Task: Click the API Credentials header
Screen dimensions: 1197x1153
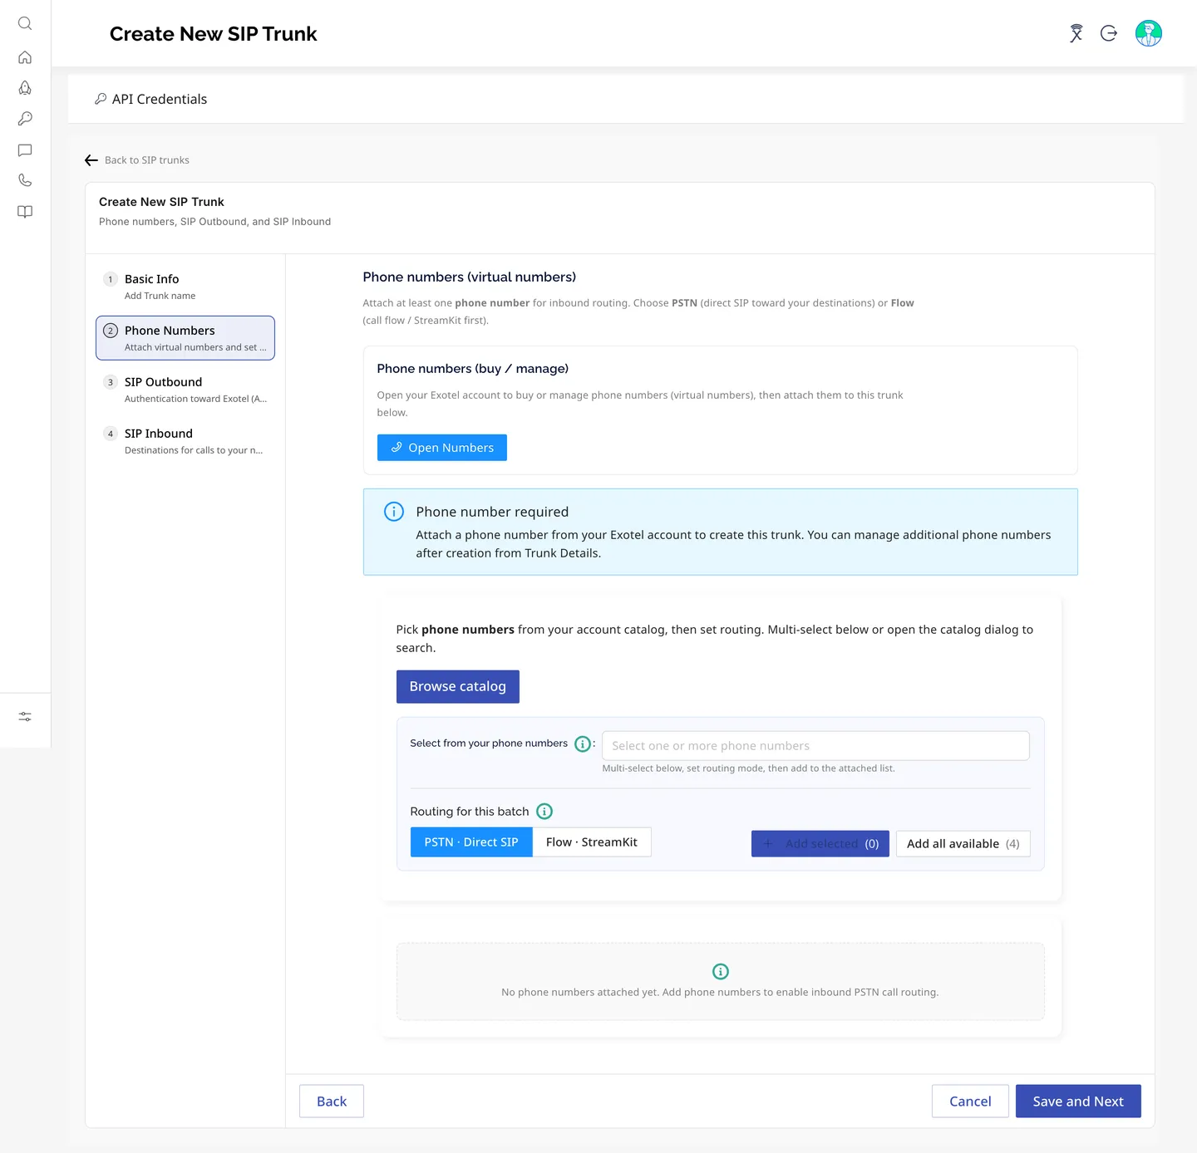Action: [150, 99]
